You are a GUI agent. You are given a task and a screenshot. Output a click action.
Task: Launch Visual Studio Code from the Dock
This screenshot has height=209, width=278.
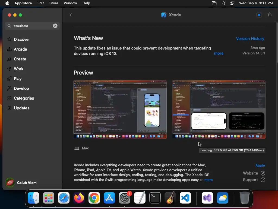[185, 198]
